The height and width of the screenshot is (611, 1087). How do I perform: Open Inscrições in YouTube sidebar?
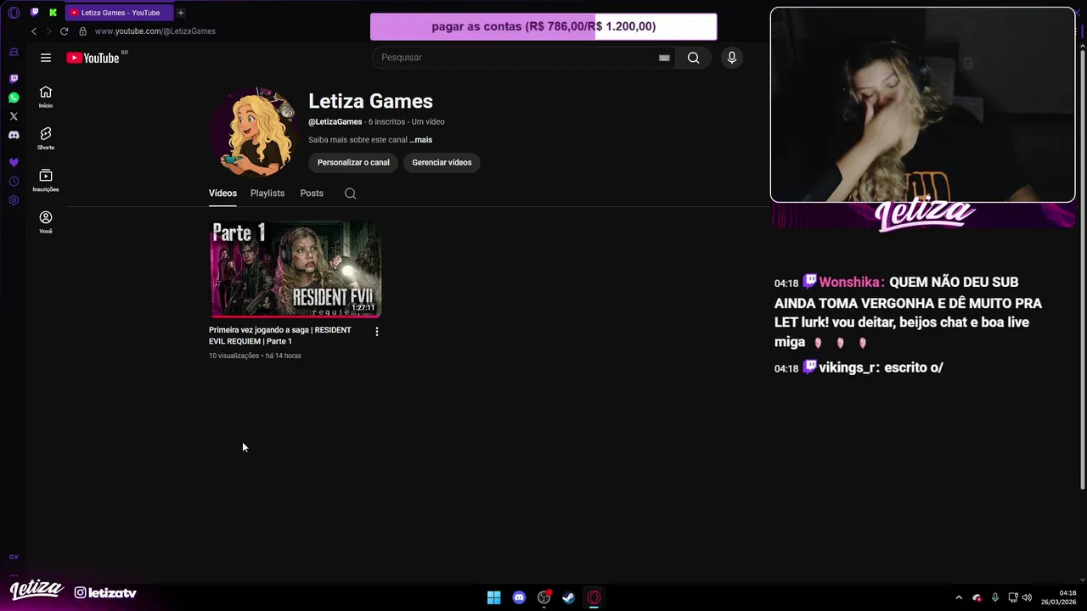[46, 180]
